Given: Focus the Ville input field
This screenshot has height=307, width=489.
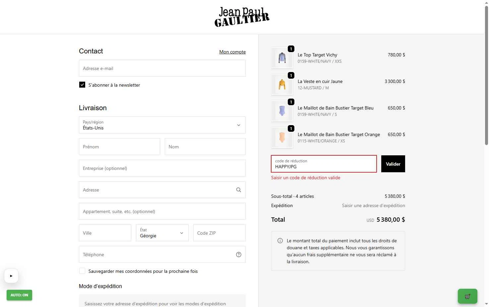Looking at the screenshot, I should (x=105, y=233).
